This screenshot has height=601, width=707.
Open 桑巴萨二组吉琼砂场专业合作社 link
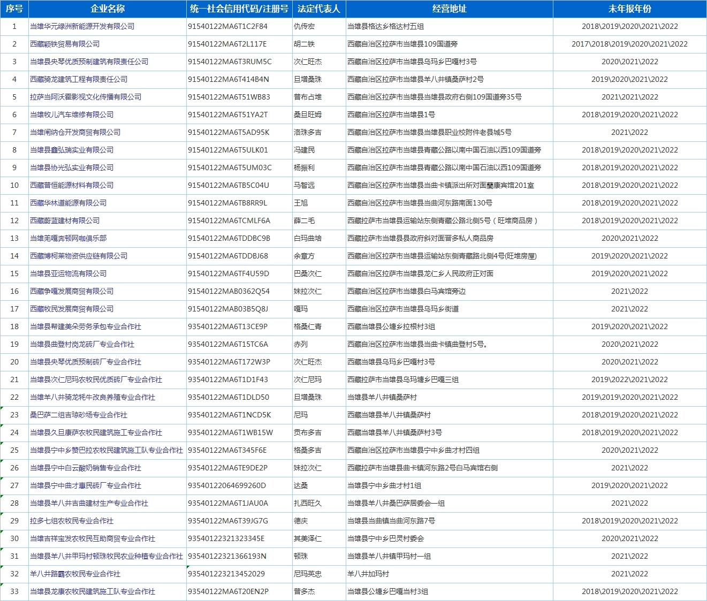tap(79, 415)
